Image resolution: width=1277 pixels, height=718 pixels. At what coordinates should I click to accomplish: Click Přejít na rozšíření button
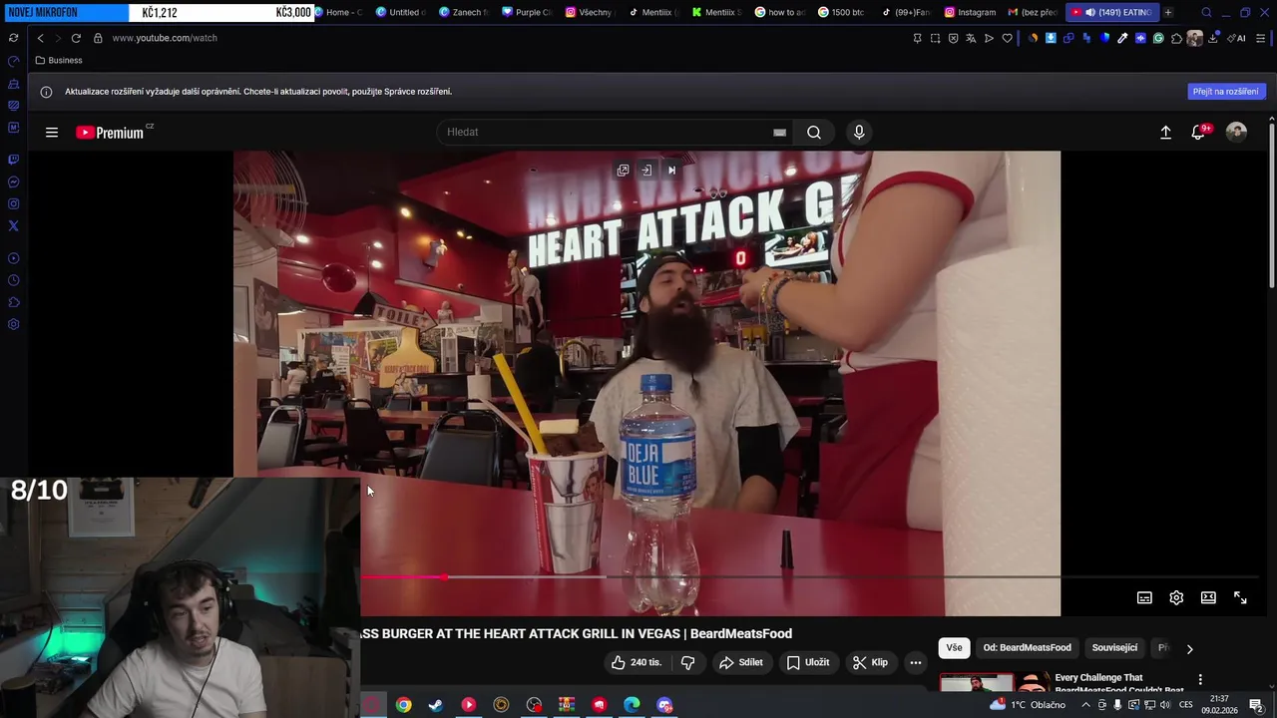pos(1226,92)
